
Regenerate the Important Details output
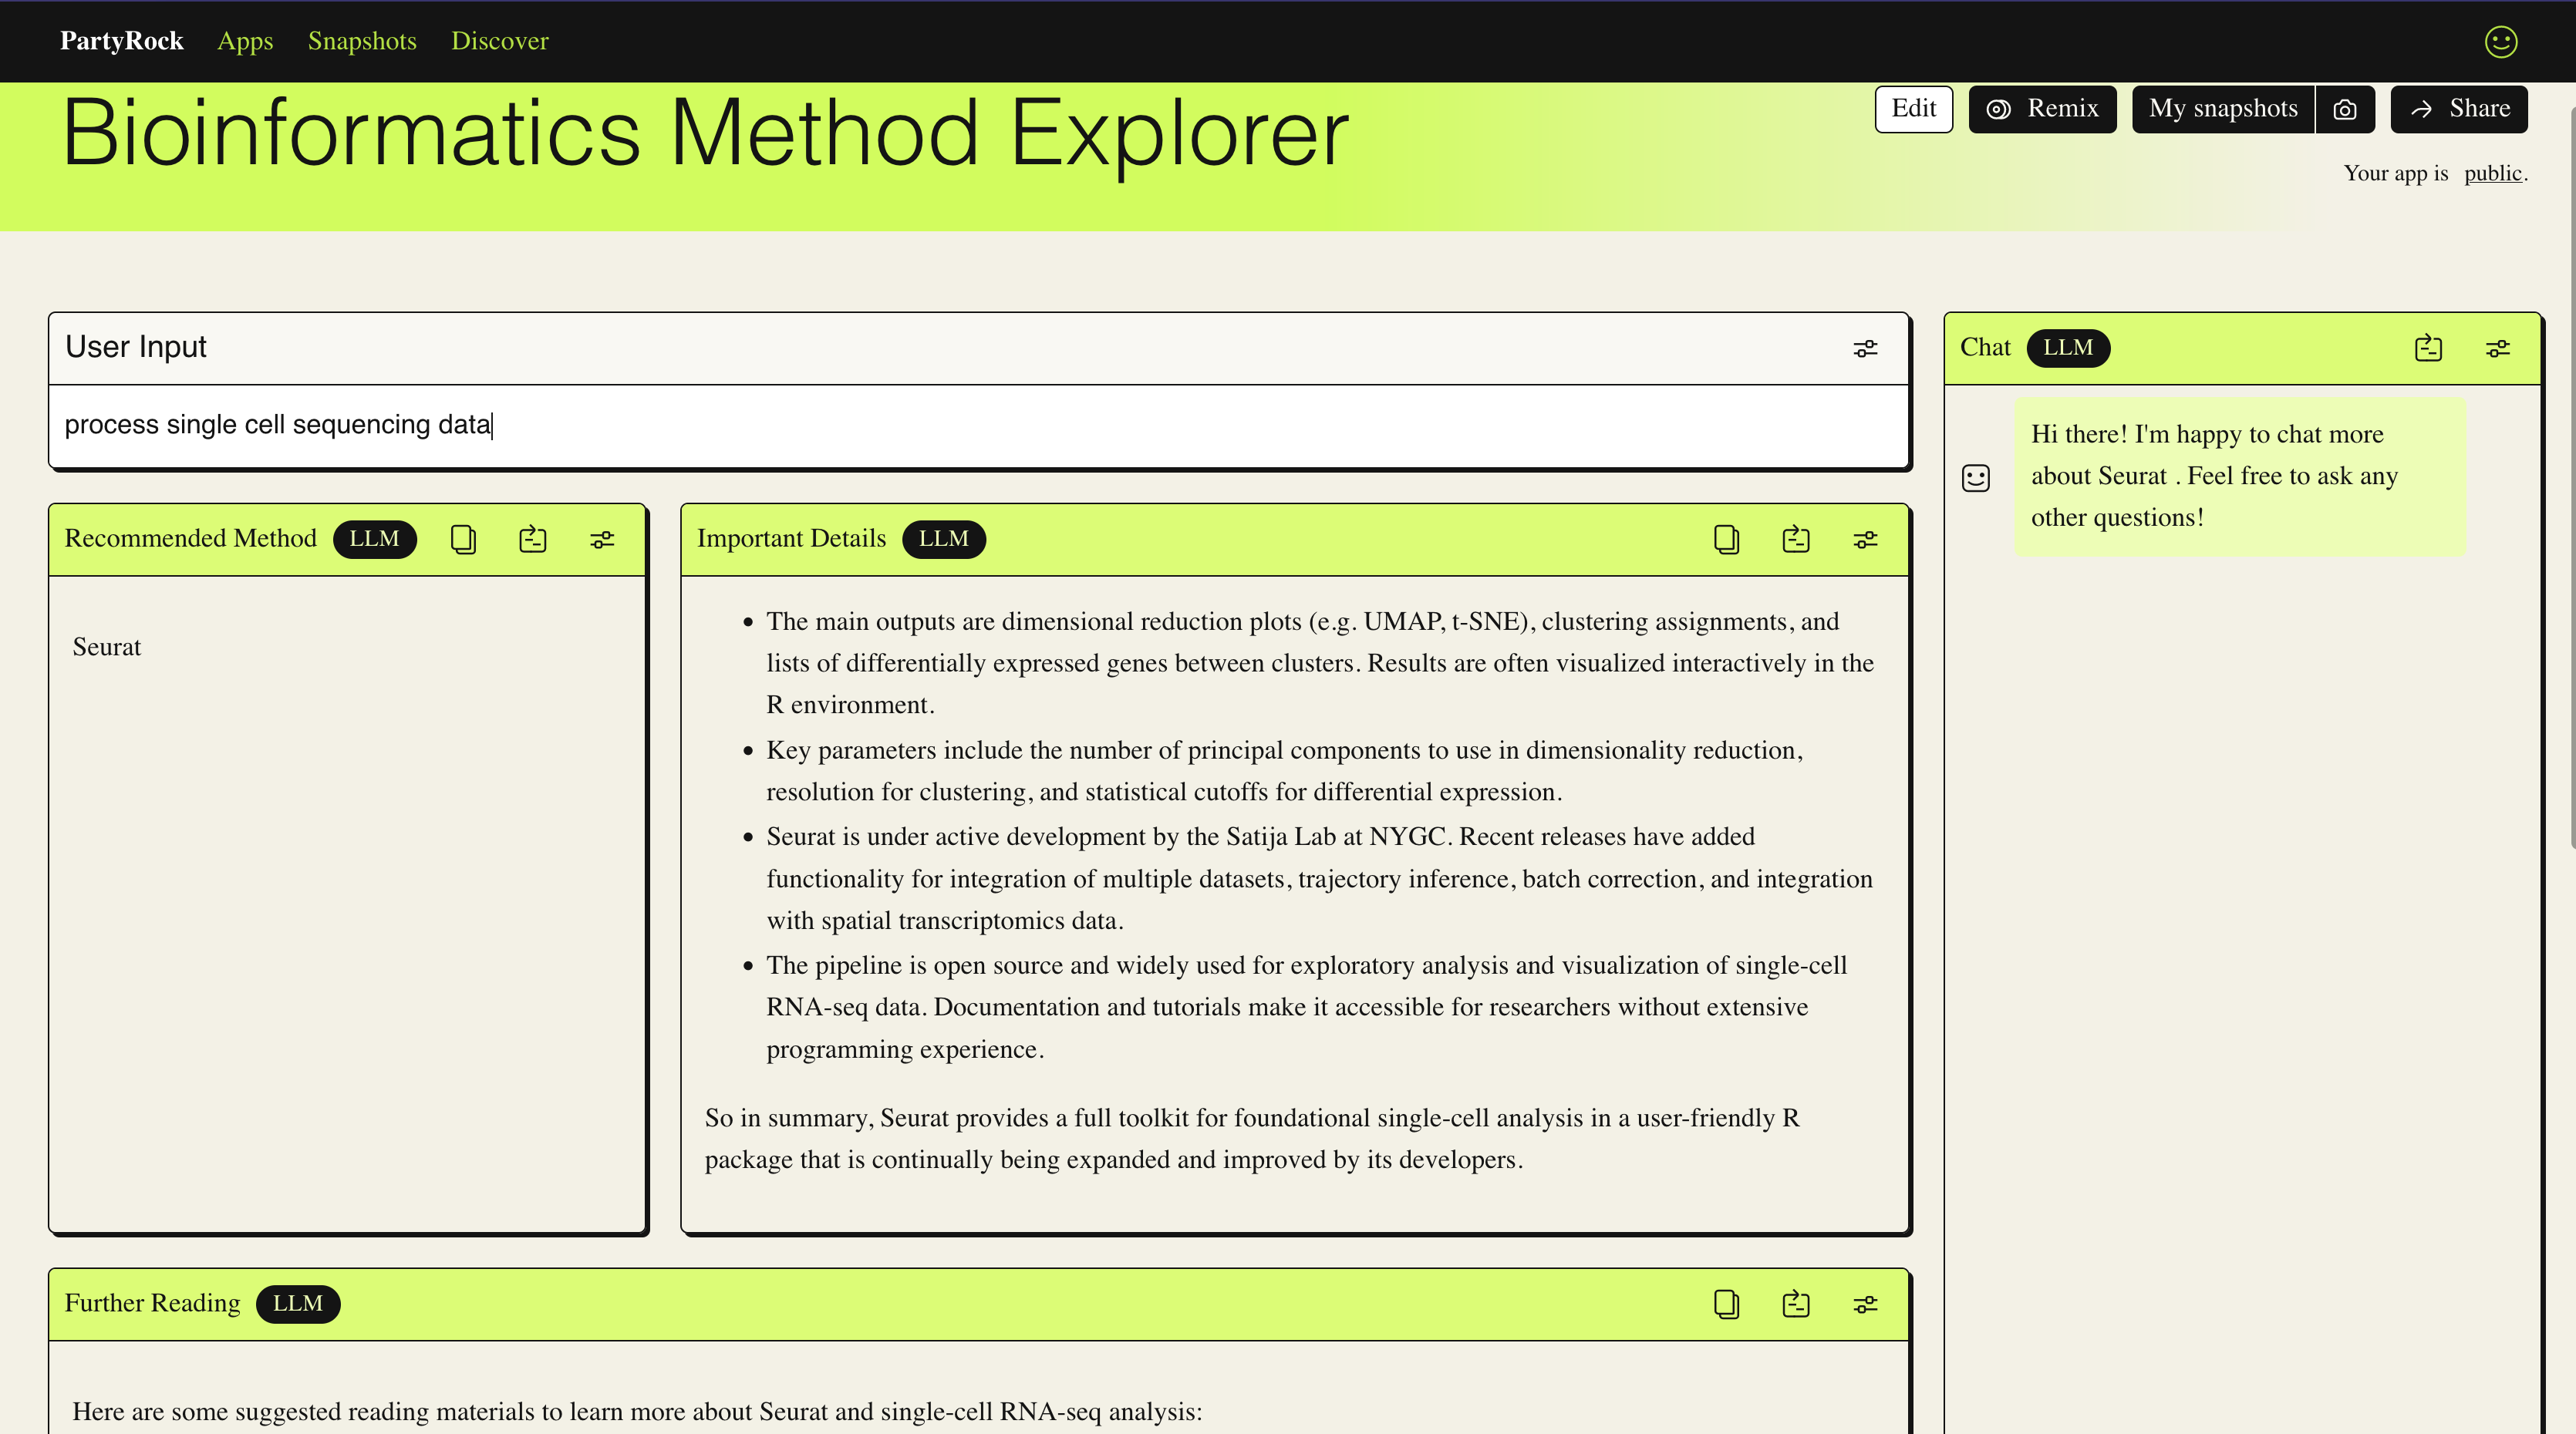pyautogui.click(x=1795, y=539)
